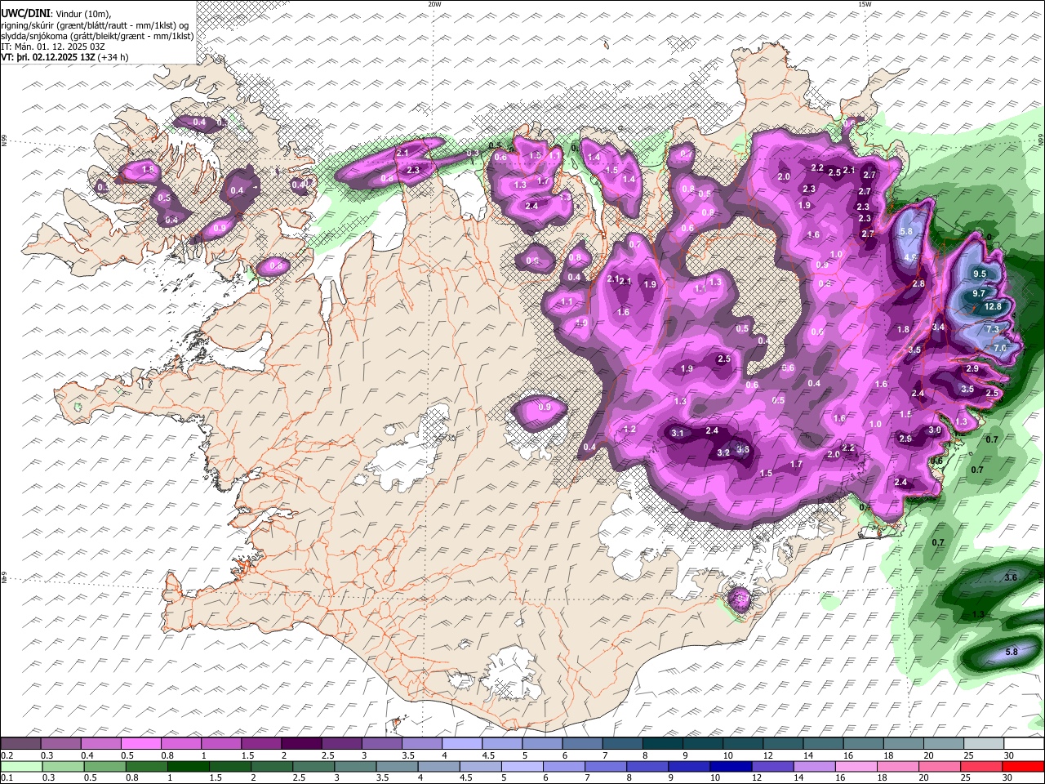Pick the pink 0.5 swatch in upper legend

pyautogui.click(x=140, y=744)
